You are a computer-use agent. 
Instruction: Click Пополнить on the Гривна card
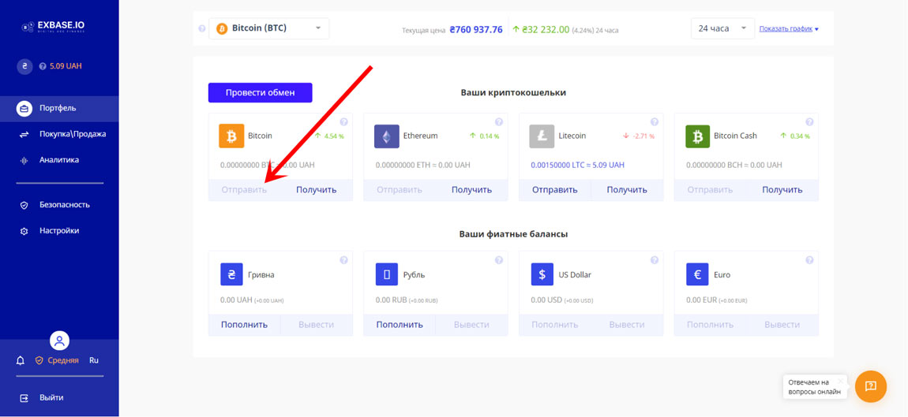pyautogui.click(x=245, y=325)
